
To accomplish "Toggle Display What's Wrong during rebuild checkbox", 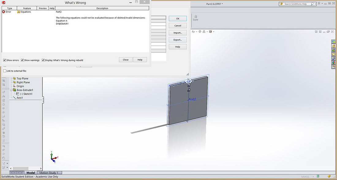I will coord(43,60).
